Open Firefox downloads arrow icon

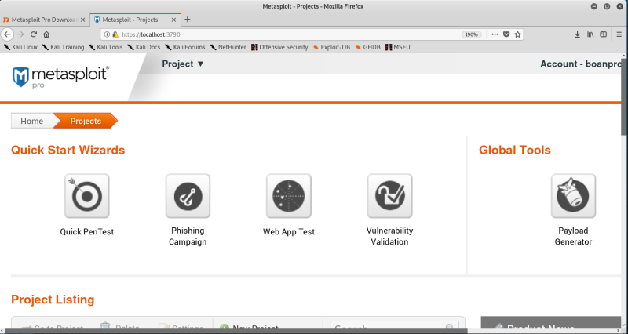578,34
